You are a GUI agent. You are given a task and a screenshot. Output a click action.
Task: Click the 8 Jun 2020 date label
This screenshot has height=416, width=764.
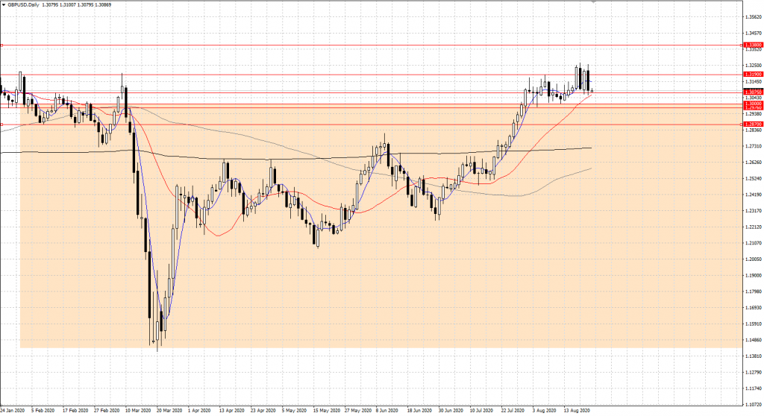pos(388,410)
